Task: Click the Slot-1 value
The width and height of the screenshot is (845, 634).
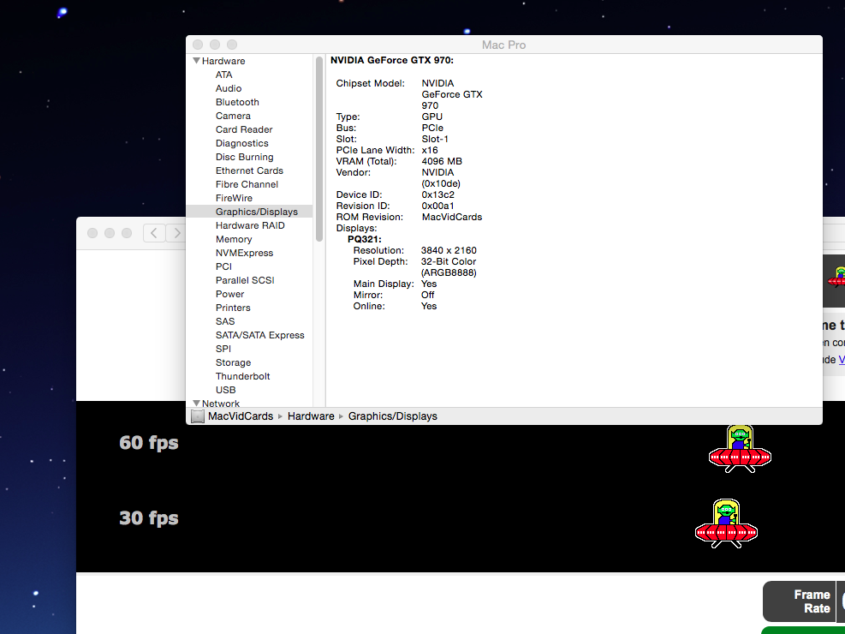Action: pyautogui.click(x=435, y=139)
